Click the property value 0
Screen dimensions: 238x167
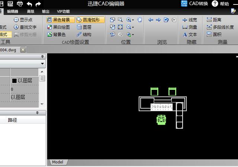click(12, 89)
